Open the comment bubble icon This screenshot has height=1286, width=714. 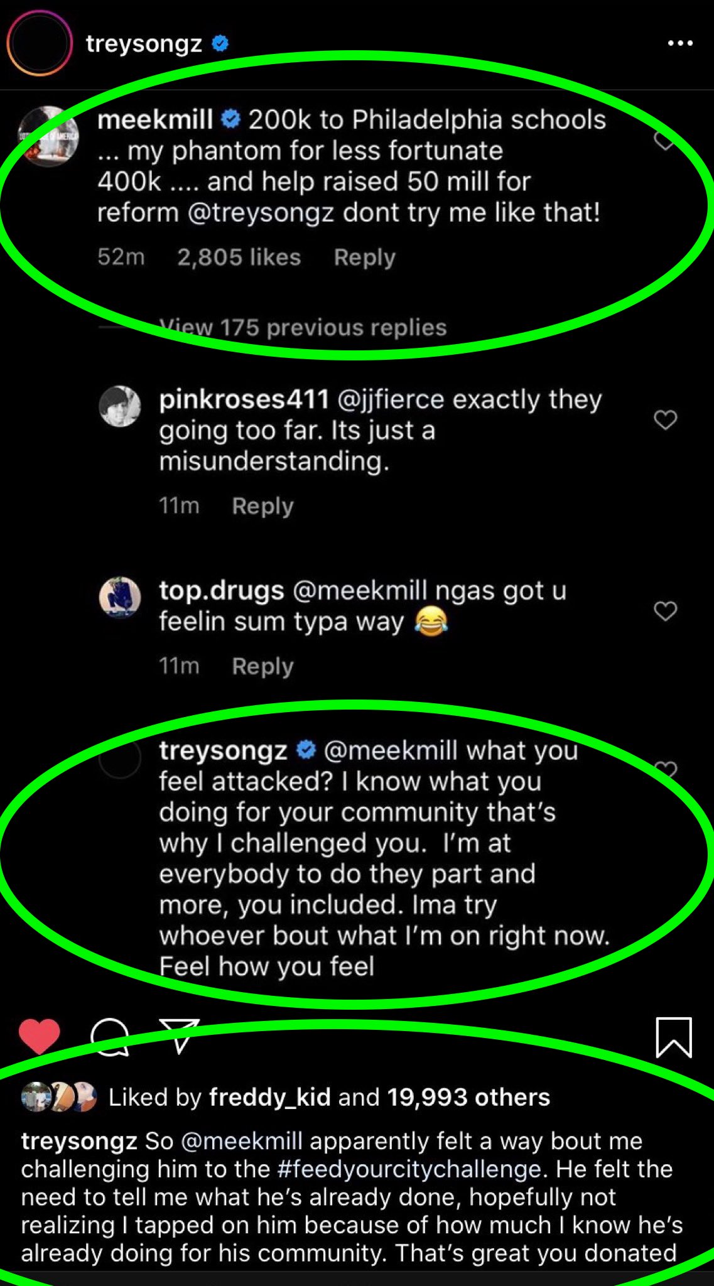click(110, 1037)
